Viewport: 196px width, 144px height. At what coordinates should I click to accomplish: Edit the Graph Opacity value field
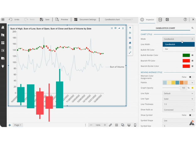pos(183,88)
